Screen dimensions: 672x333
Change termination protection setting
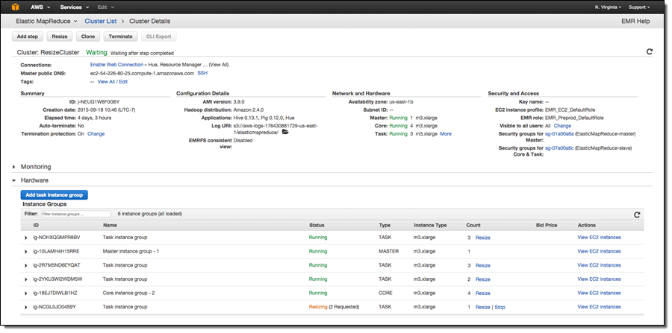pyautogui.click(x=96, y=134)
